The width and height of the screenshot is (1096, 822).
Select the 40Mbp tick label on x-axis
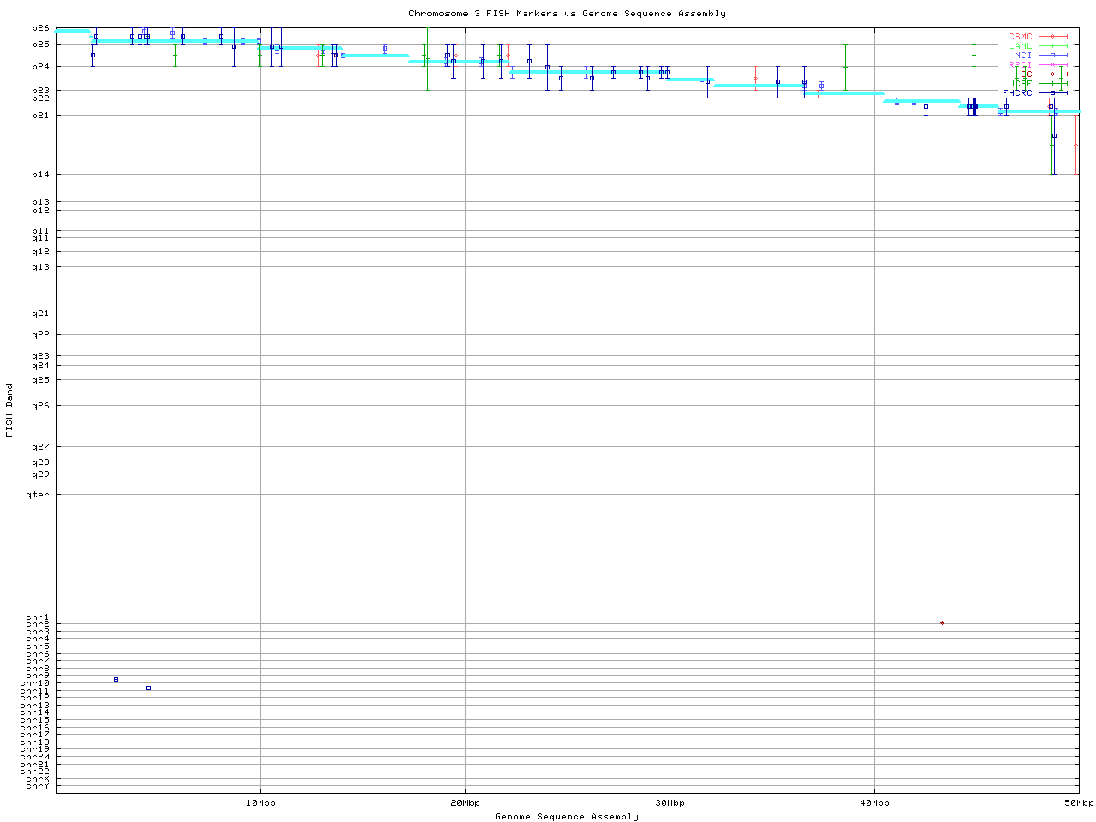tap(874, 803)
